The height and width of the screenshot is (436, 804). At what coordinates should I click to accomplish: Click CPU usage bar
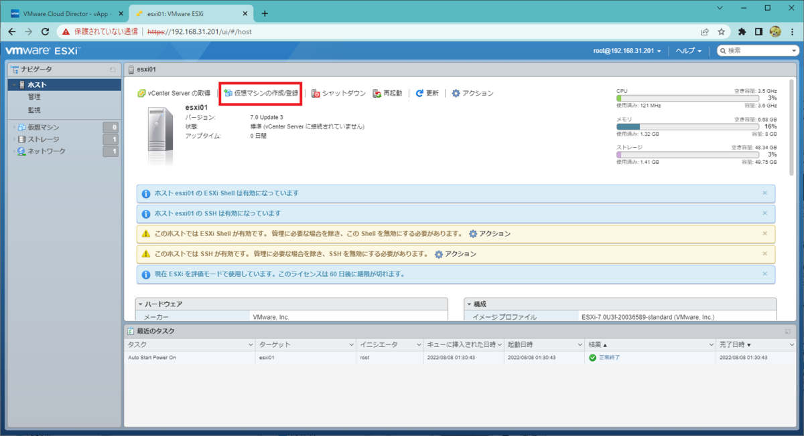tap(687, 98)
